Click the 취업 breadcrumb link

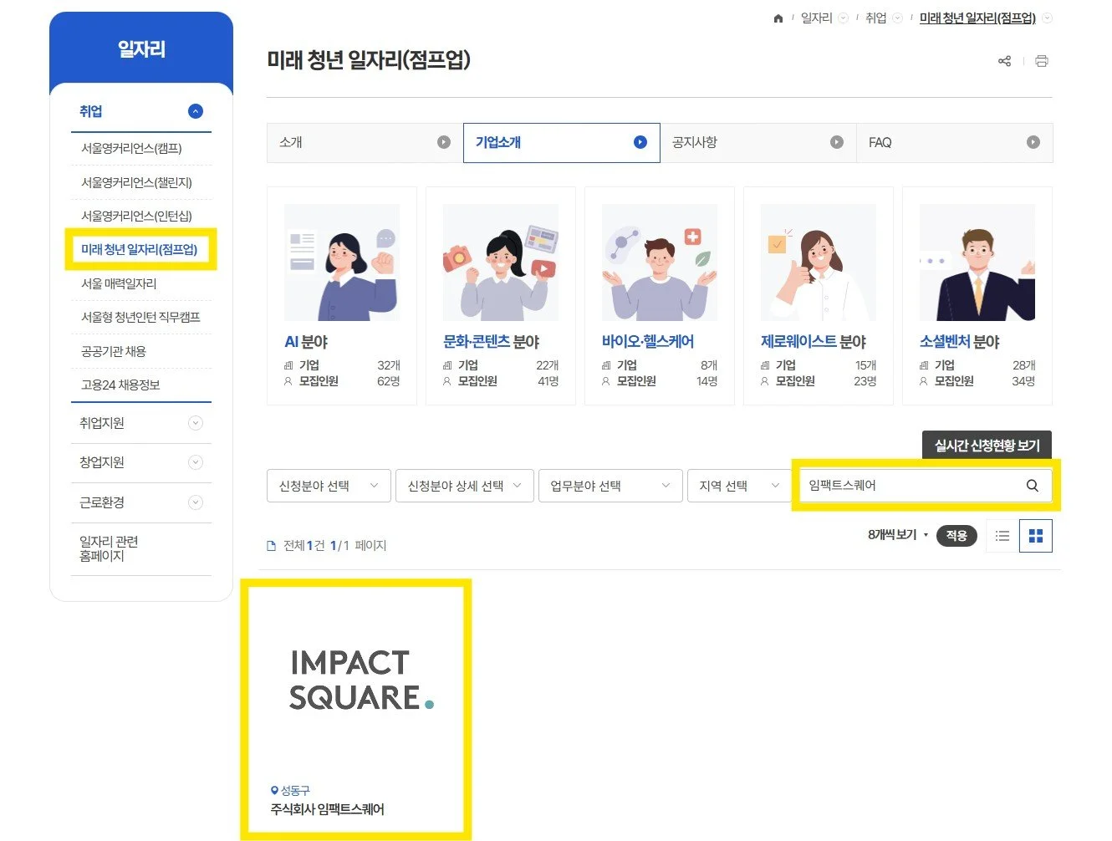[x=875, y=18]
